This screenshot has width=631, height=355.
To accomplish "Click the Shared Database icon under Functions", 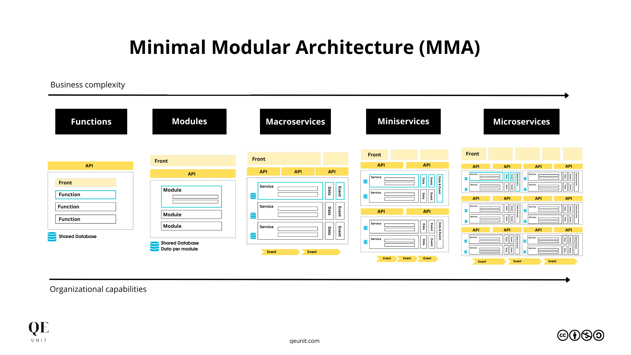I will pos(52,236).
